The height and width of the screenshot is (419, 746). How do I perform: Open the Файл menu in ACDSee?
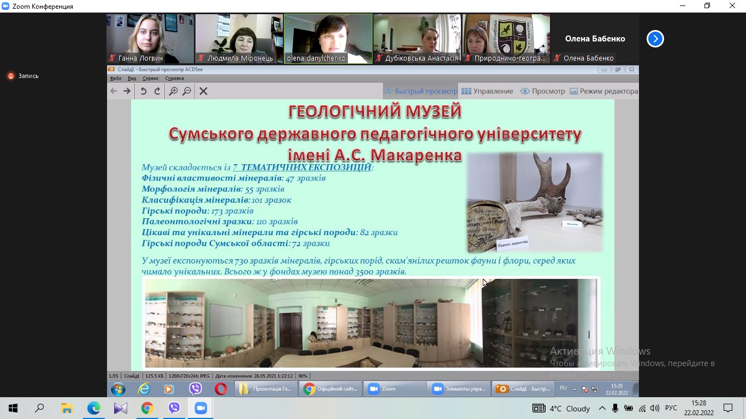115,79
